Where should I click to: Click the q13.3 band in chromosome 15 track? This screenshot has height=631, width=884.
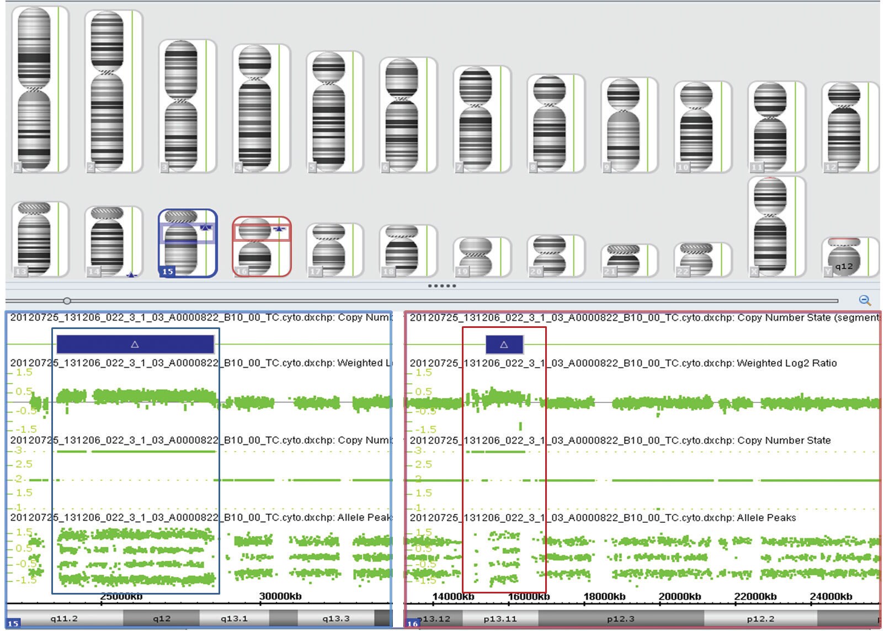pos(336,619)
